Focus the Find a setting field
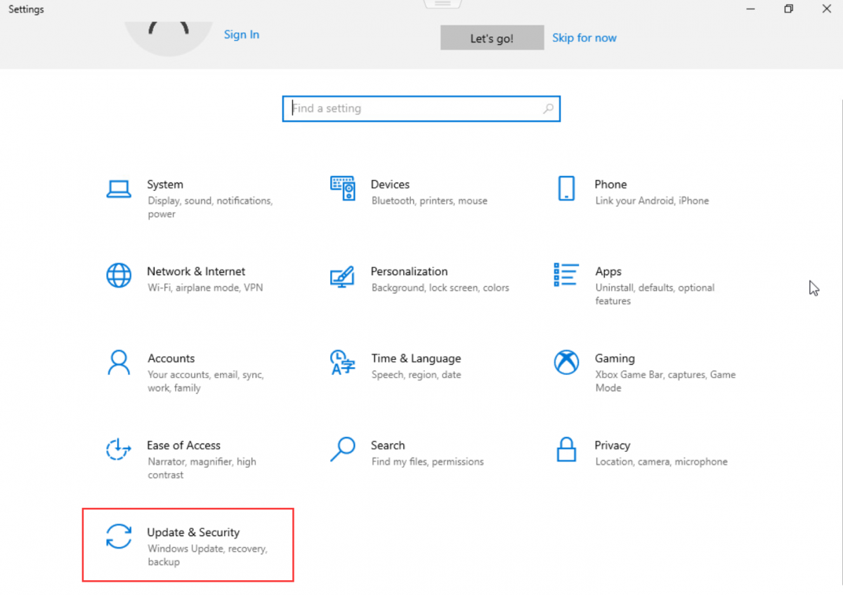Screen dimensions: 843x595 [x=421, y=109]
